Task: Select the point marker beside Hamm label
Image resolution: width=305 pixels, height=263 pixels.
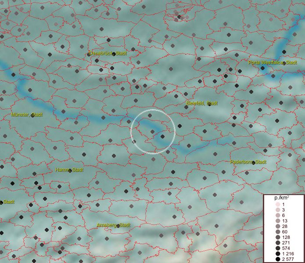Action: [70, 171]
